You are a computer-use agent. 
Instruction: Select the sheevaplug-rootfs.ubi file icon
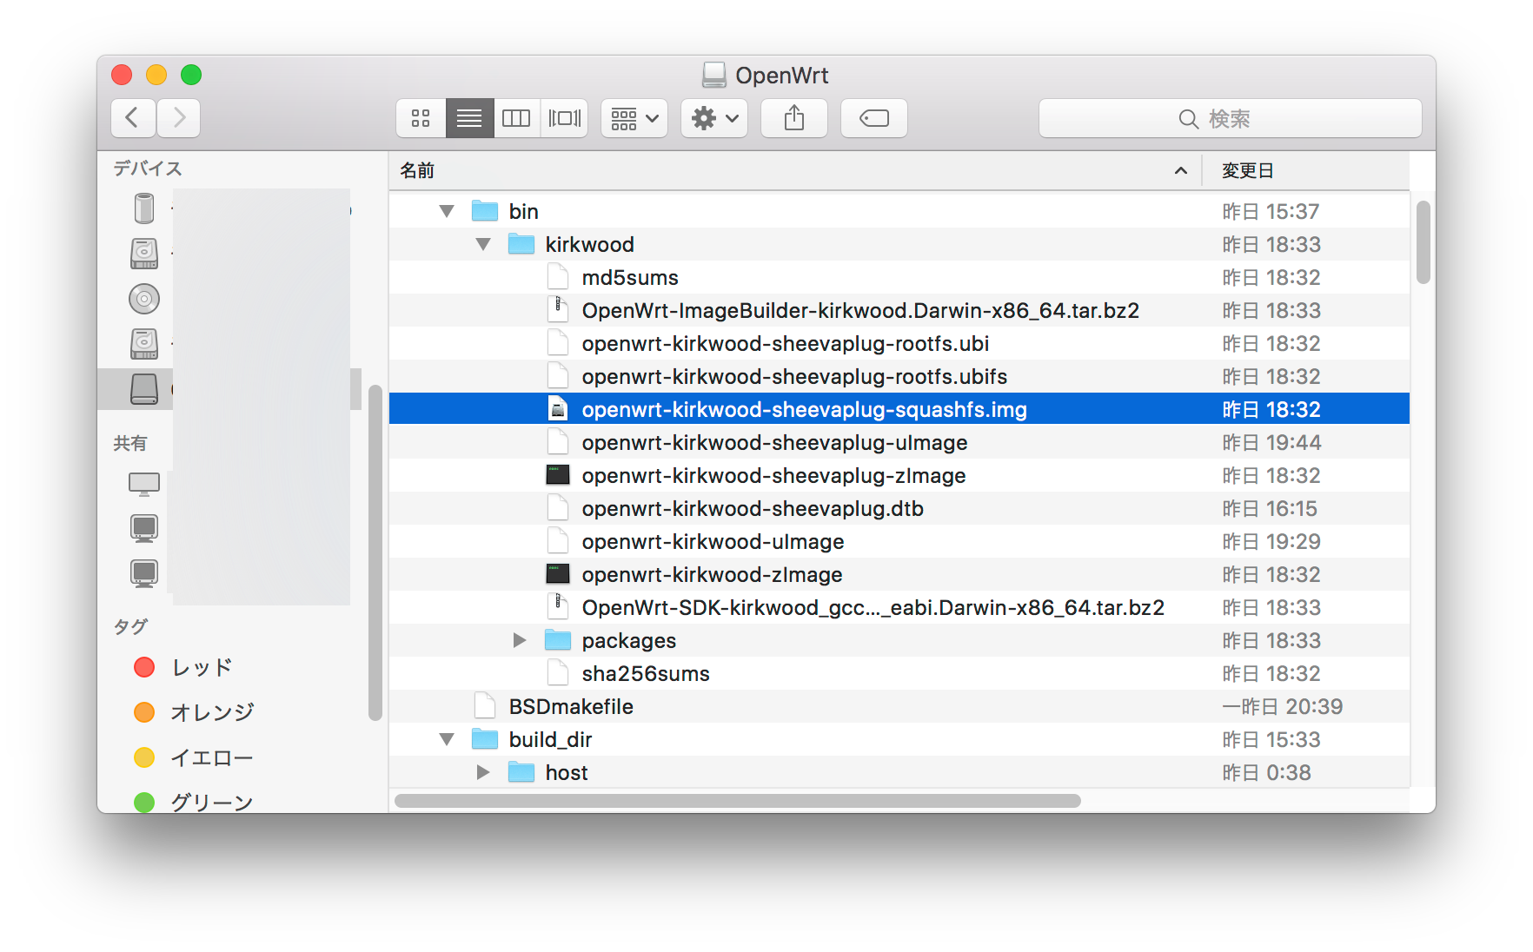click(558, 343)
